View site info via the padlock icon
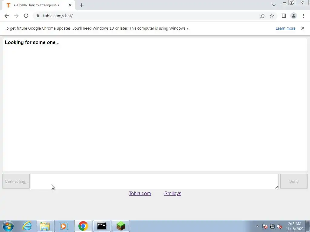Viewport: 310px width, 232px height. [38, 16]
